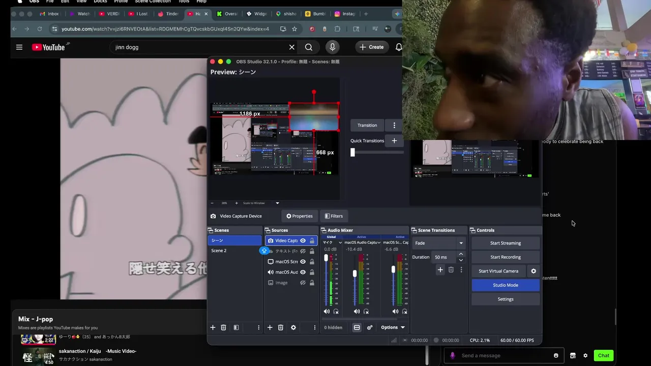Zoom out the OBS preview

[x=212, y=203]
